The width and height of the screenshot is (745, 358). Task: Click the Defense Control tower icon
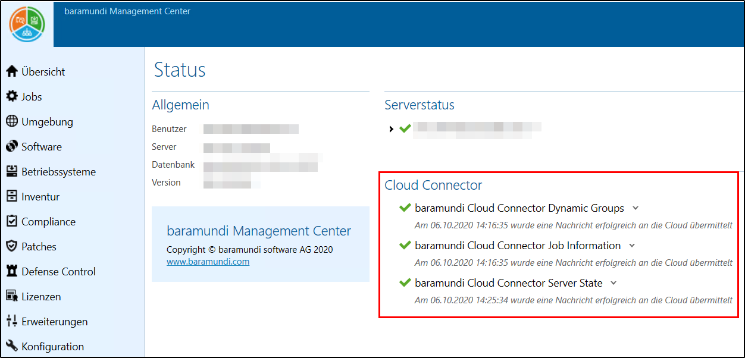pyautogui.click(x=12, y=271)
